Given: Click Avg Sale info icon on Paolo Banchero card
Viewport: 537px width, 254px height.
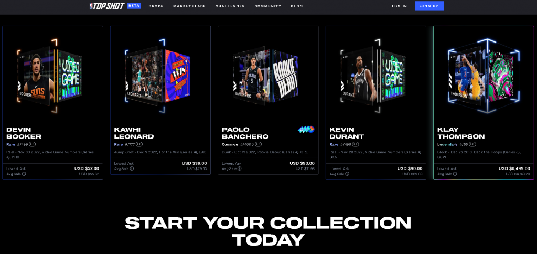Looking at the screenshot, I should pos(239,168).
